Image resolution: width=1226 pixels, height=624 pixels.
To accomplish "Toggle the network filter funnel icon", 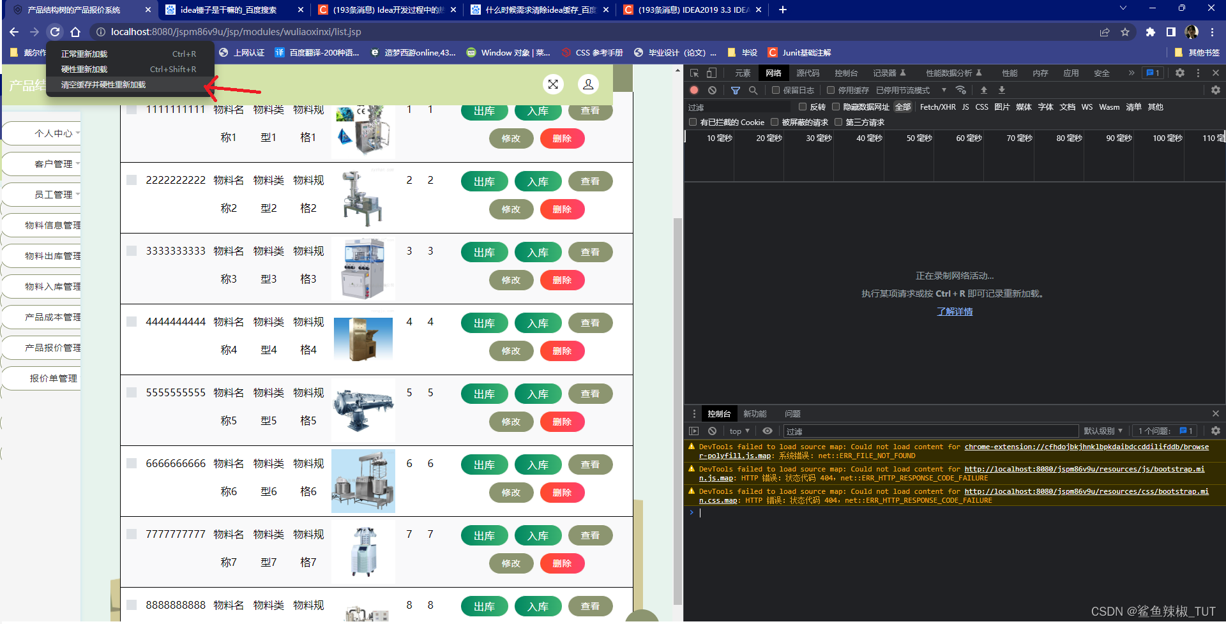I will point(736,91).
